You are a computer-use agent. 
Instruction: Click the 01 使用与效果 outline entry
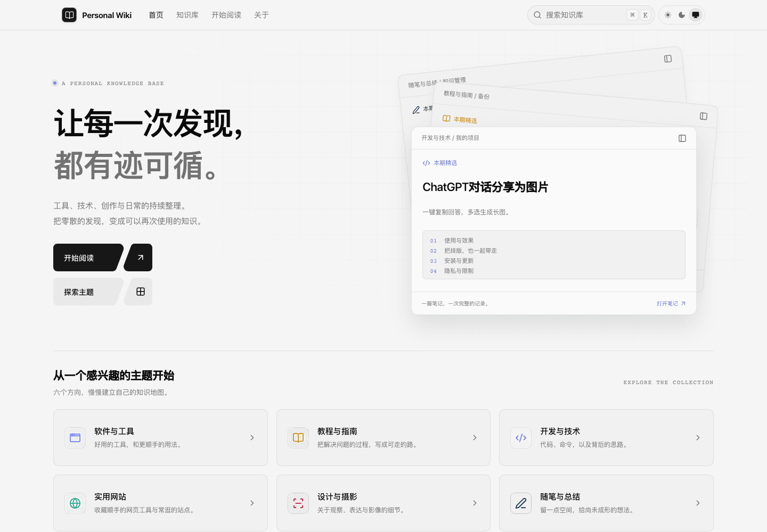point(452,240)
